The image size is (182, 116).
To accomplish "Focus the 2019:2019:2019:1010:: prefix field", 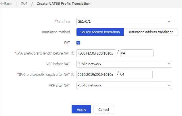I will pyautogui.click(x=96, y=75).
